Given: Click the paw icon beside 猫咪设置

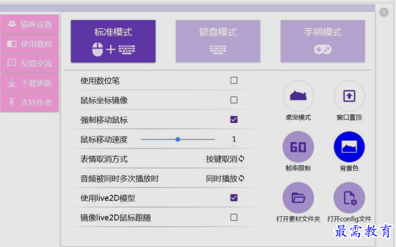Looking at the screenshot, I should tap(12, 24).
